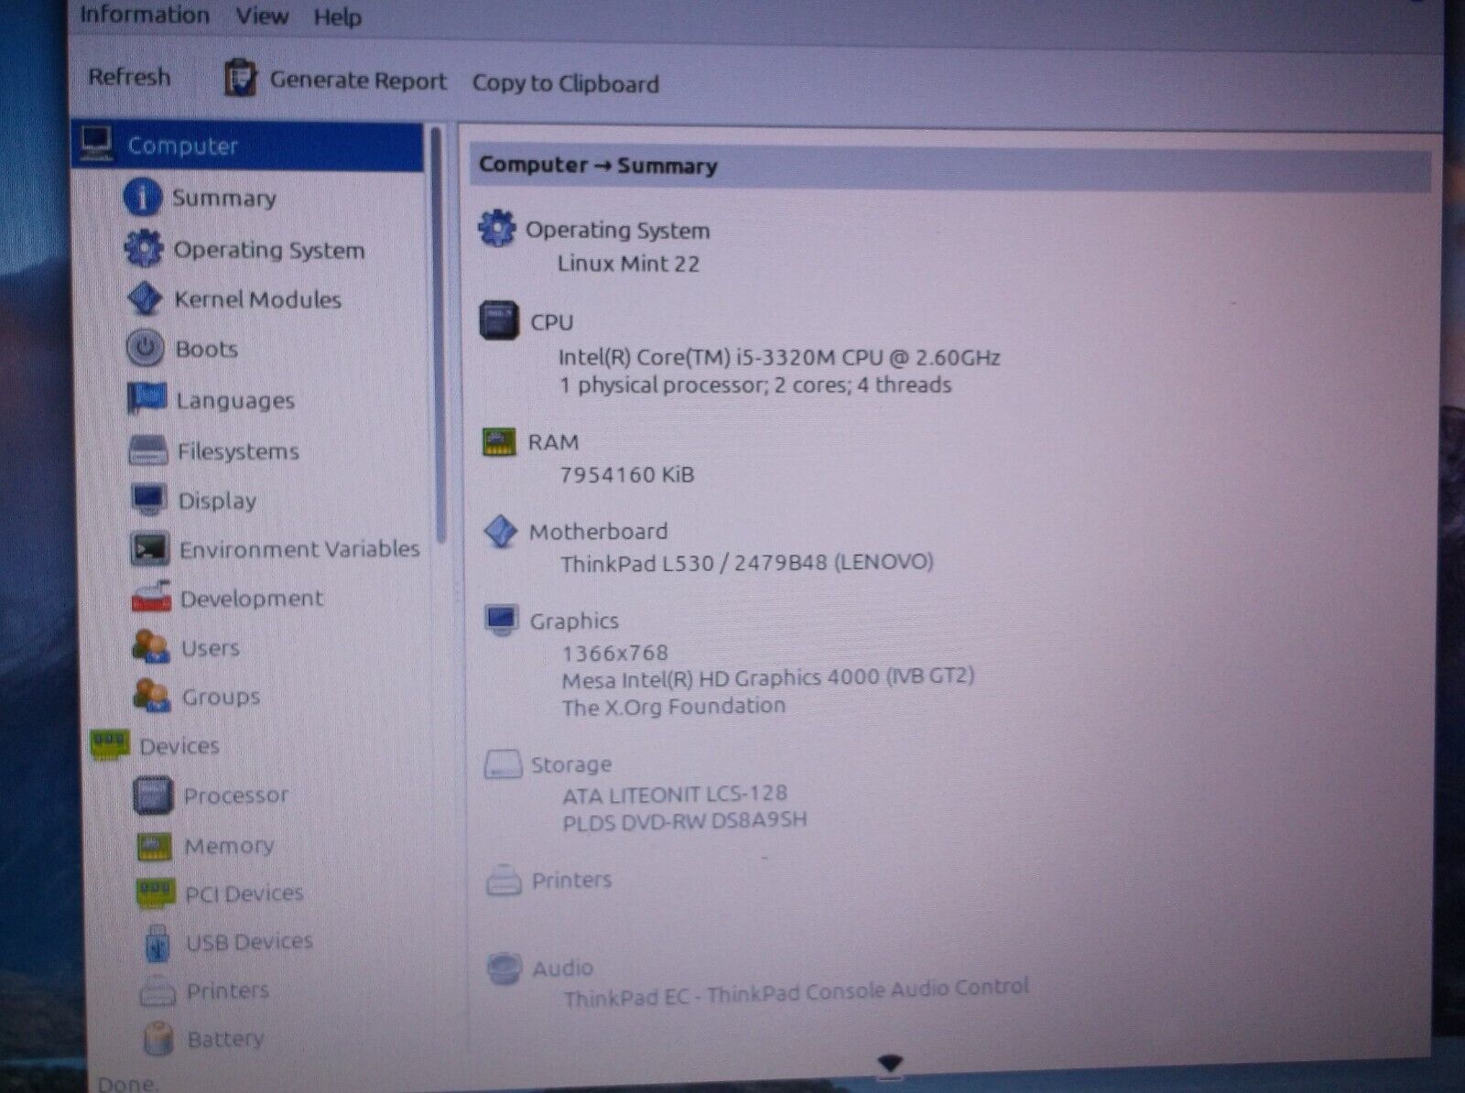
Task: Click the Environment Variables terminal icon
Action: (149, 548)
